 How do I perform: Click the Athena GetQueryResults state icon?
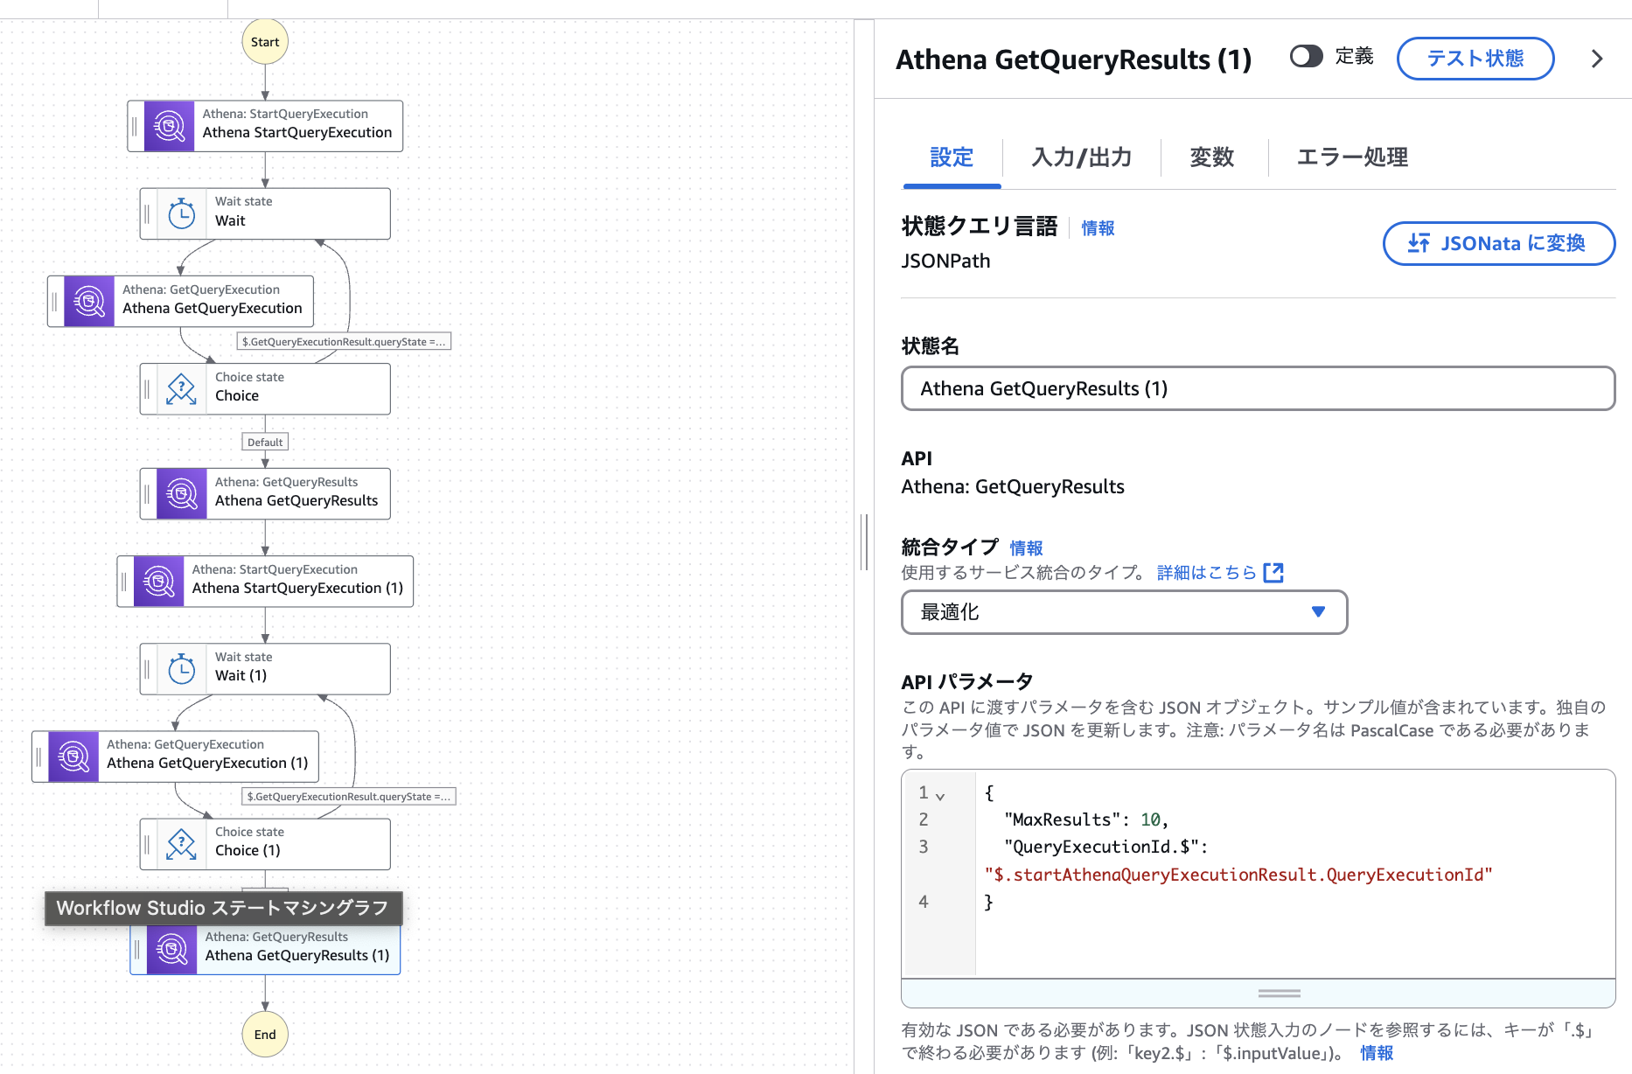[182, 494]
